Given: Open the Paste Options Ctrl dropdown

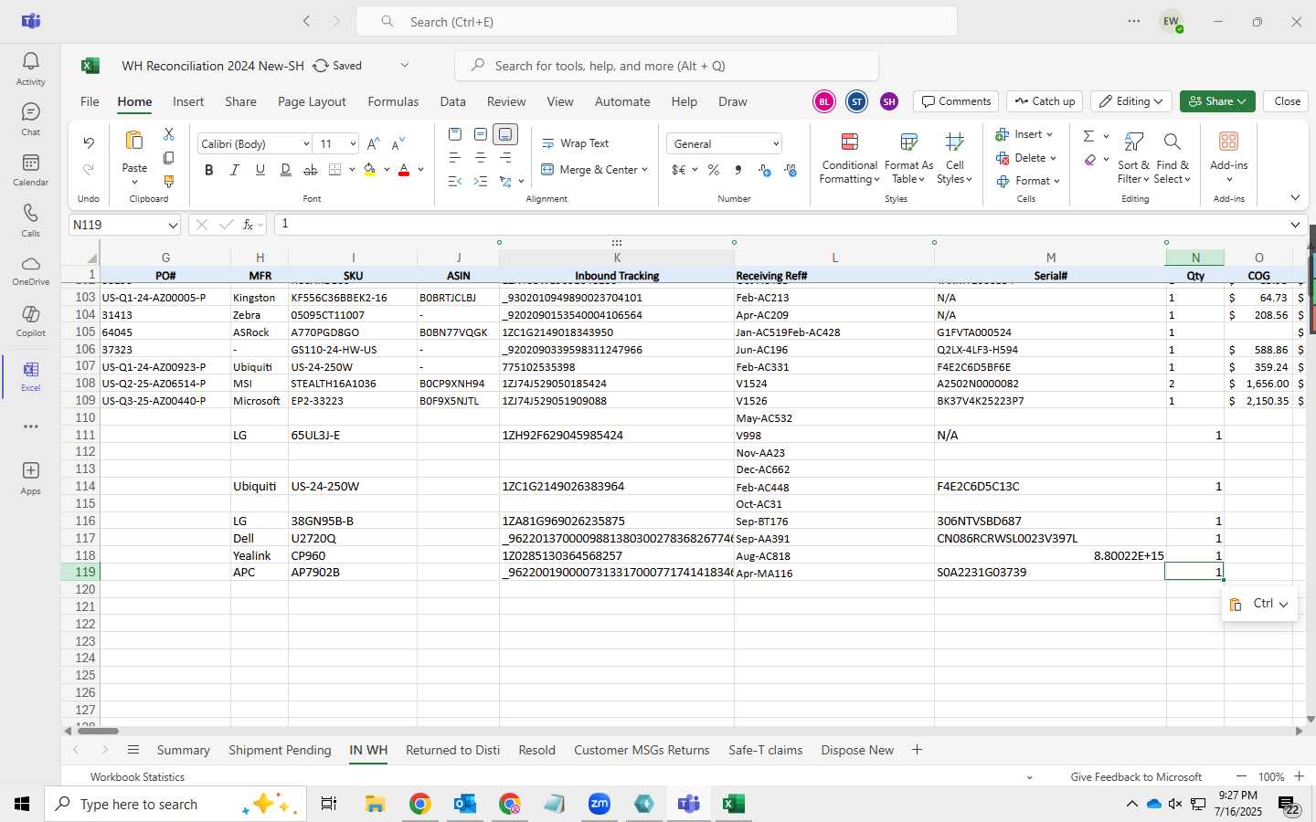Looking at the screenshot, I should 1260,604.
